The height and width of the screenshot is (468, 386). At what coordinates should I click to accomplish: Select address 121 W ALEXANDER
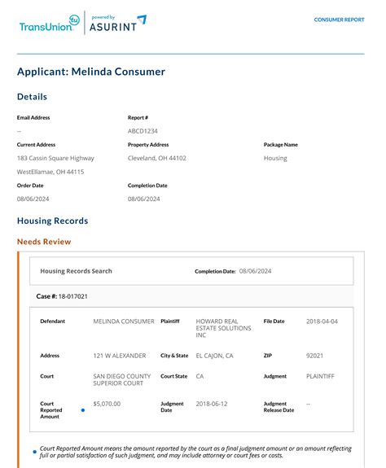click(120, 356)
